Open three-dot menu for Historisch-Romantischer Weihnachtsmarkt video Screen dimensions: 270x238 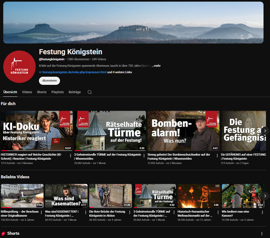tap(218, 212)
